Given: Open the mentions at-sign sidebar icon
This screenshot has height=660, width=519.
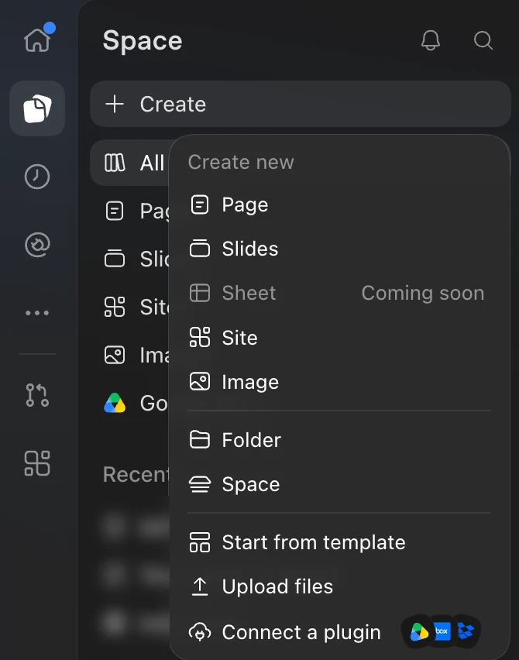Looking at the screenshot, I should [x=37, y=245].
